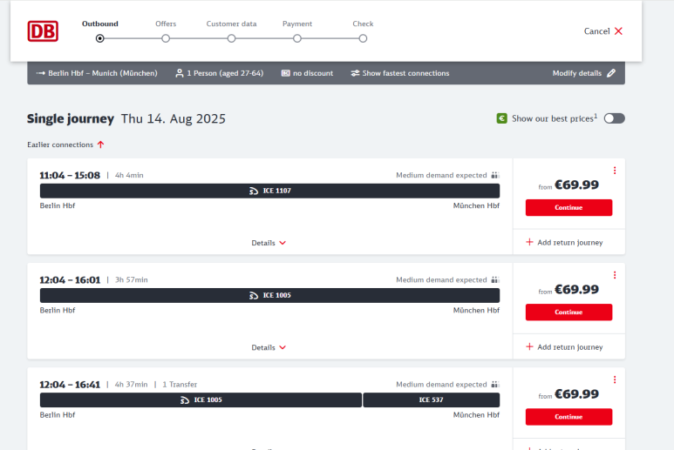
Task: Go to Outbound step label
Action: point(100,24)
